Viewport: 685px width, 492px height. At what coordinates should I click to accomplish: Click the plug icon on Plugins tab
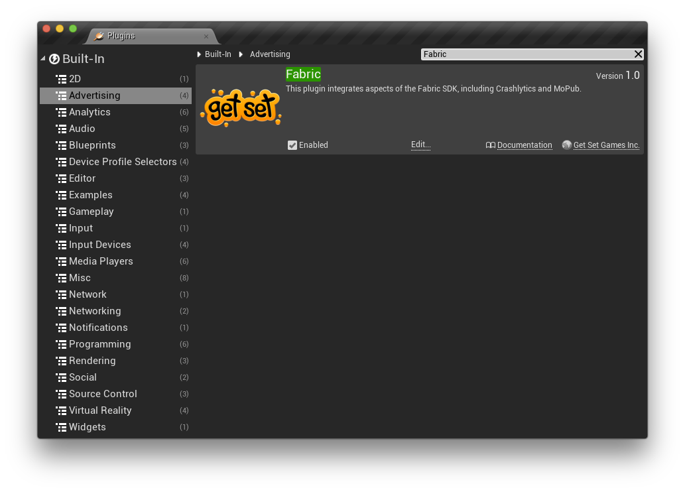tap(99, 36)
